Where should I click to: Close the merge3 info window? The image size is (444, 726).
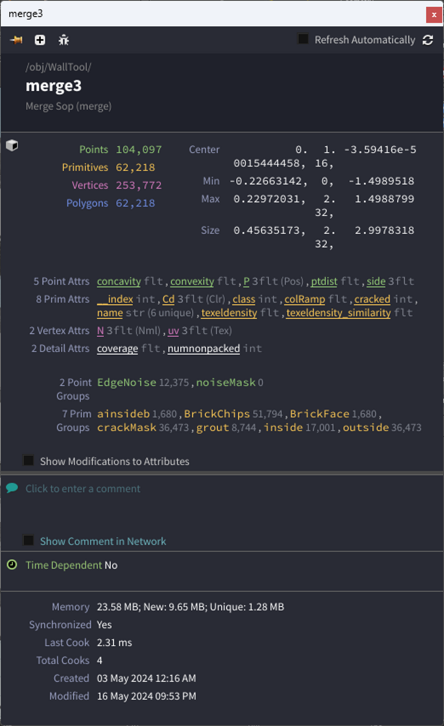point(433,14)
